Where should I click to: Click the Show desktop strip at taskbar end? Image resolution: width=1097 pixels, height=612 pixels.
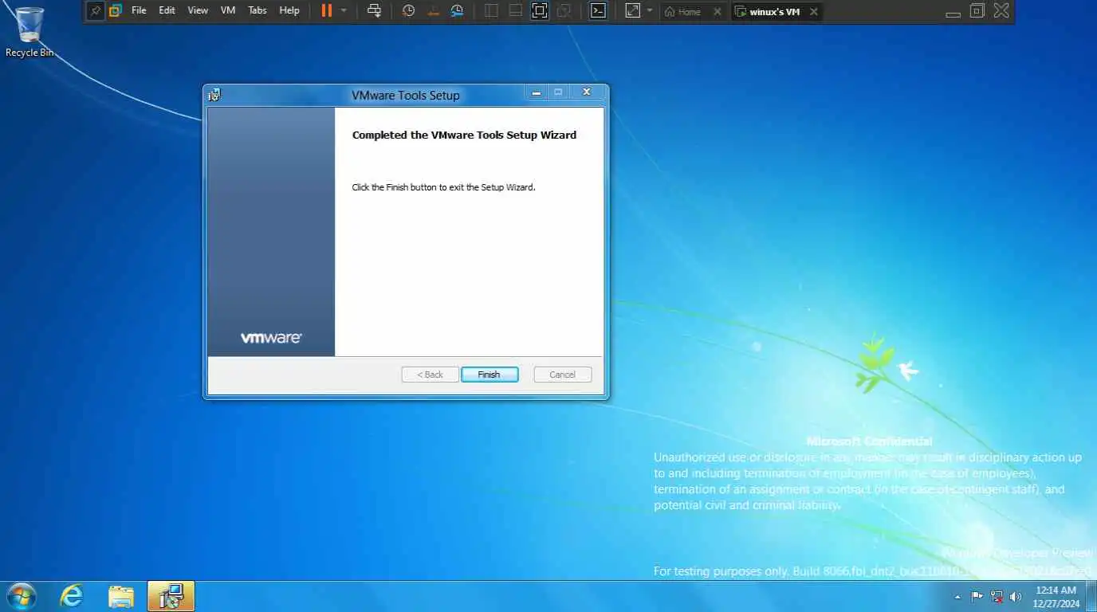tap(1091, 596)
